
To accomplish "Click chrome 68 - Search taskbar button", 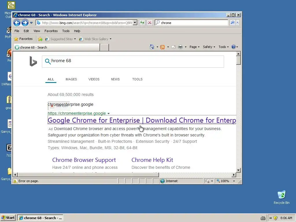I will pos(40,218).
